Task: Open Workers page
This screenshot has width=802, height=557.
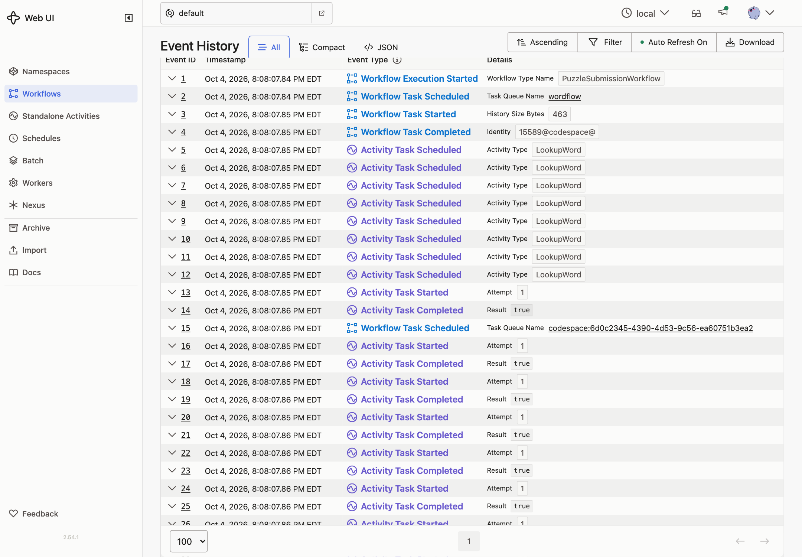Action: click(71, 183)
